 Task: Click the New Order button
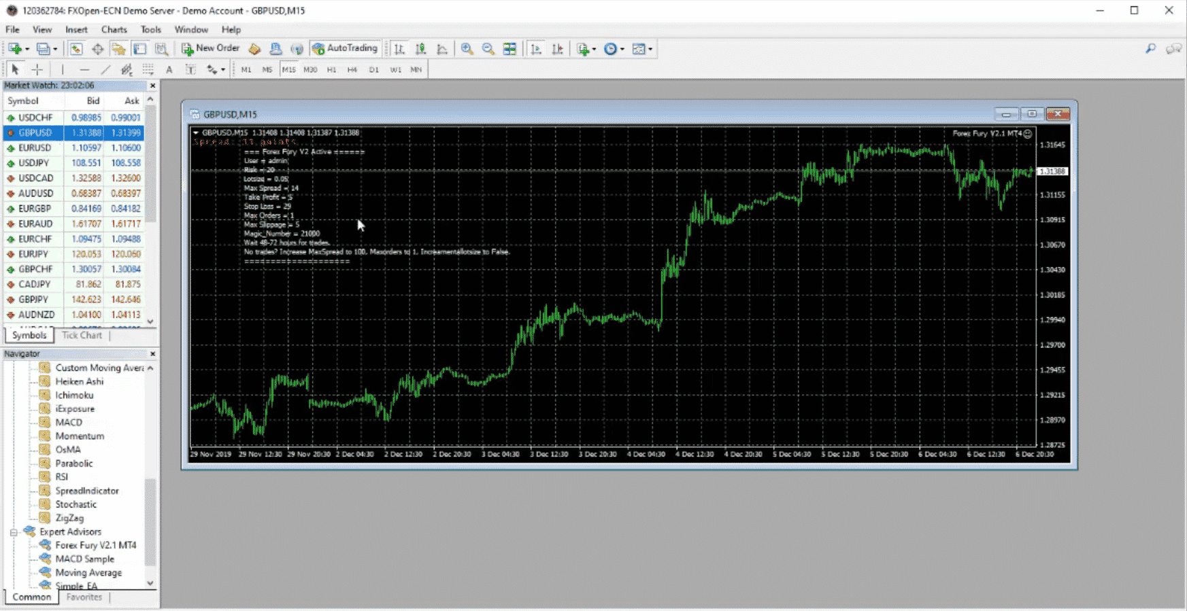[211, 48]
